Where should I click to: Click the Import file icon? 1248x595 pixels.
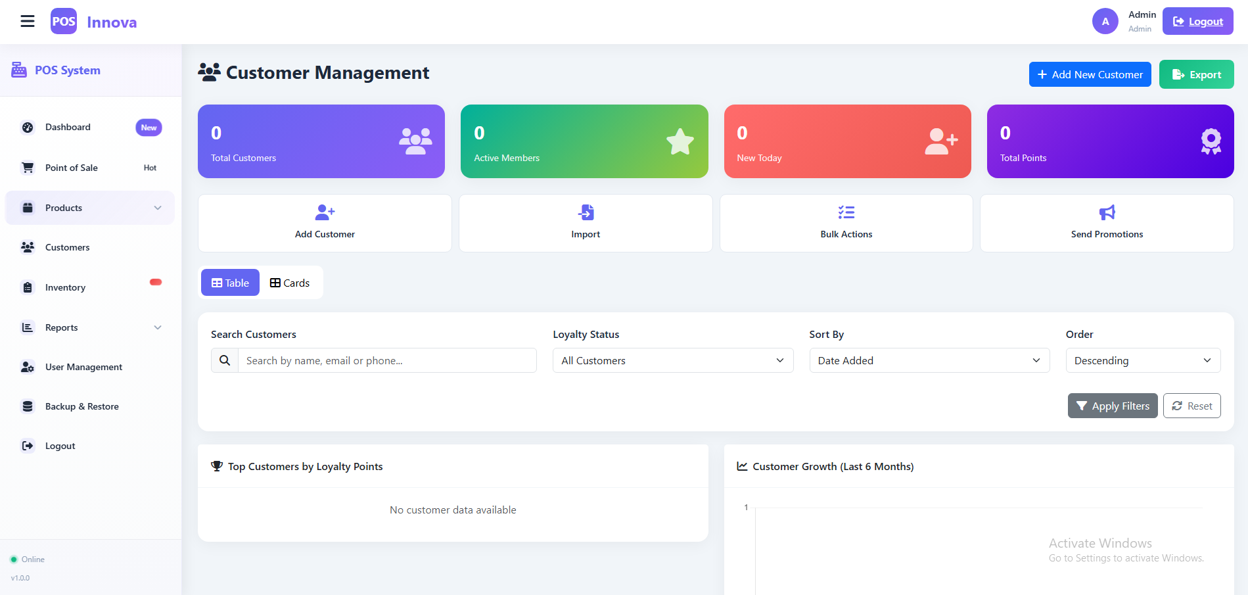click(586, 212)
